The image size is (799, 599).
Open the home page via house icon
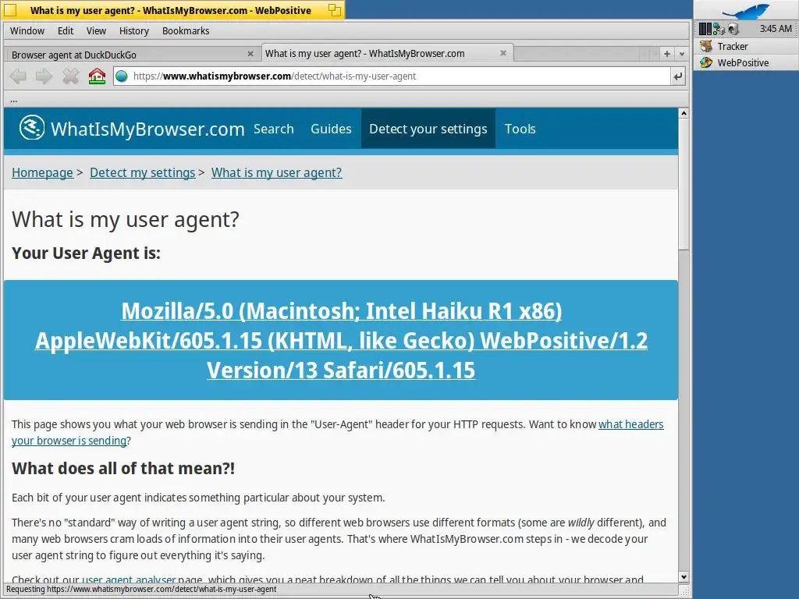click(97, 76)
